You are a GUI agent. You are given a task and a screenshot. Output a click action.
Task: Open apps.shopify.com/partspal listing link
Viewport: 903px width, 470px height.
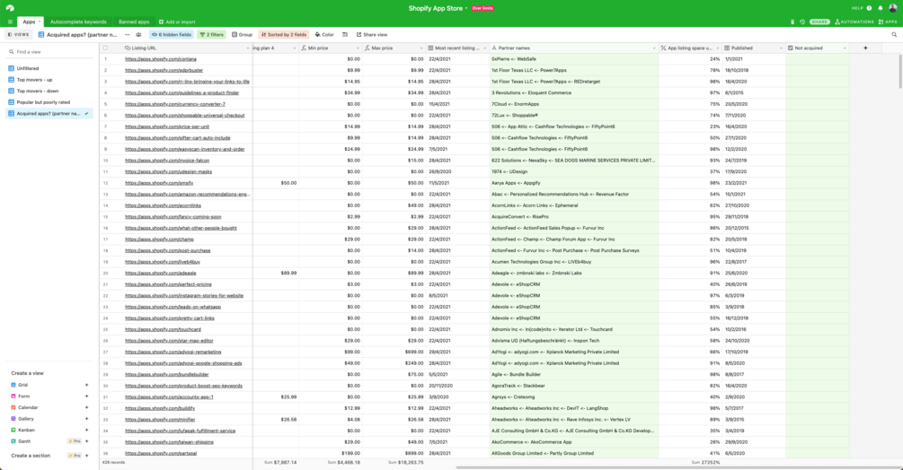pos(161,453)
